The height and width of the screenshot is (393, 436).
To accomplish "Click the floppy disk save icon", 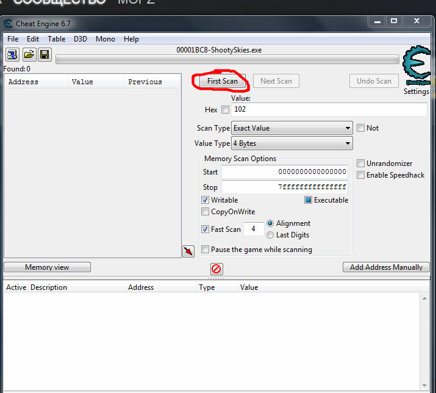I will coord(45,54).
